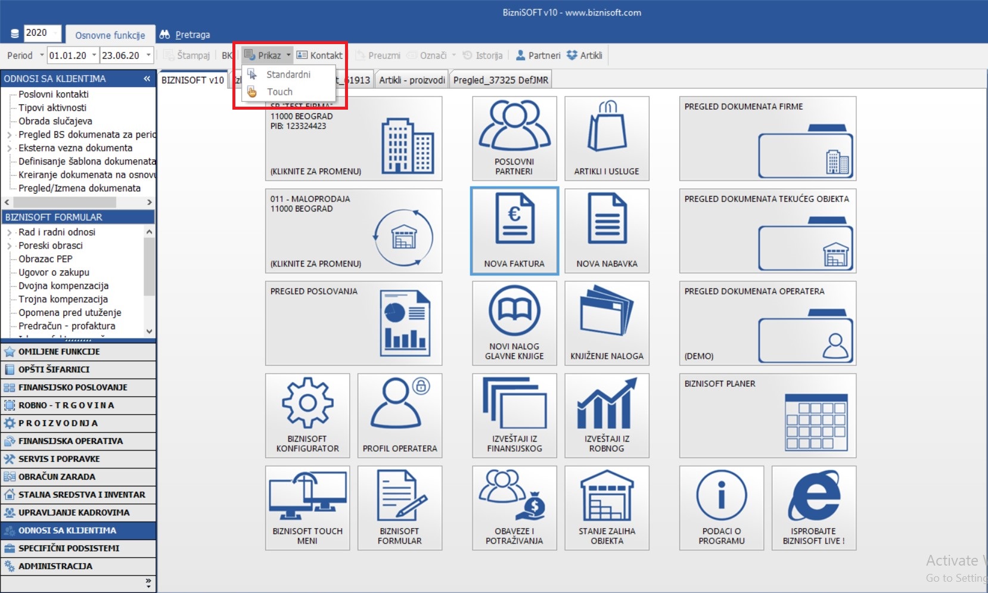Screen dimensions: 988x593
Task: Open the Poslovni Partneri tile
Action: pos(514,138)
